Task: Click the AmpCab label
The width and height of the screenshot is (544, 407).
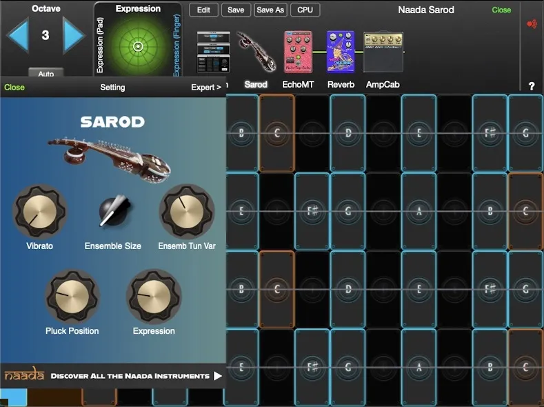Action: (383, 84)
